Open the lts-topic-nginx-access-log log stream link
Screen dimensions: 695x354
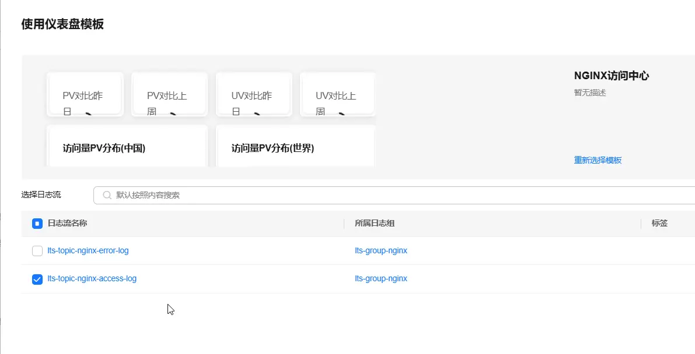click(92, 279)
